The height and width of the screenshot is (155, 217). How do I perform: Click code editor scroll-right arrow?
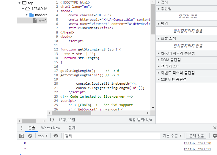(x=148, y=113)
